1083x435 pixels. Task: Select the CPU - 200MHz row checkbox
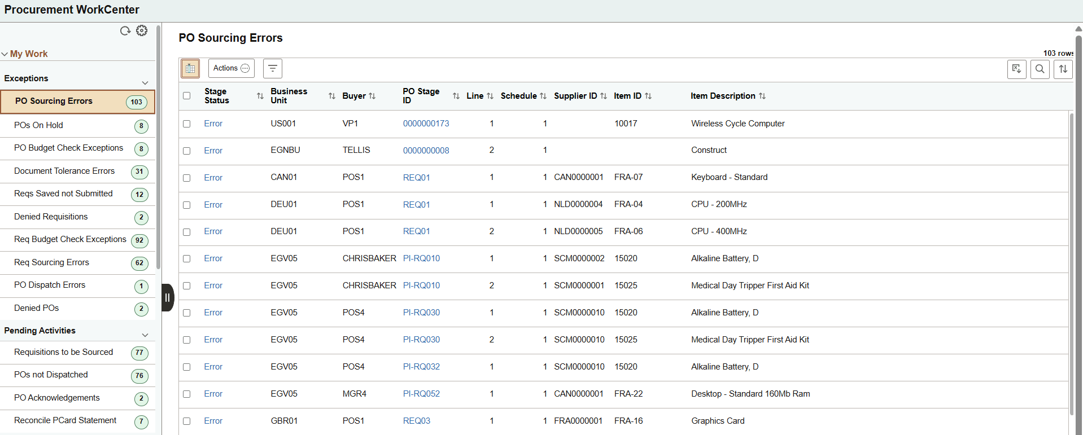pos(187,205)
